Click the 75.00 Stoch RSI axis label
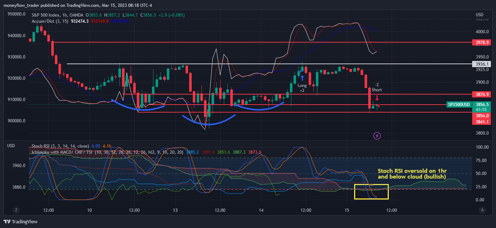Viewport: 496px width, 228px height. [x=482, y=161]
